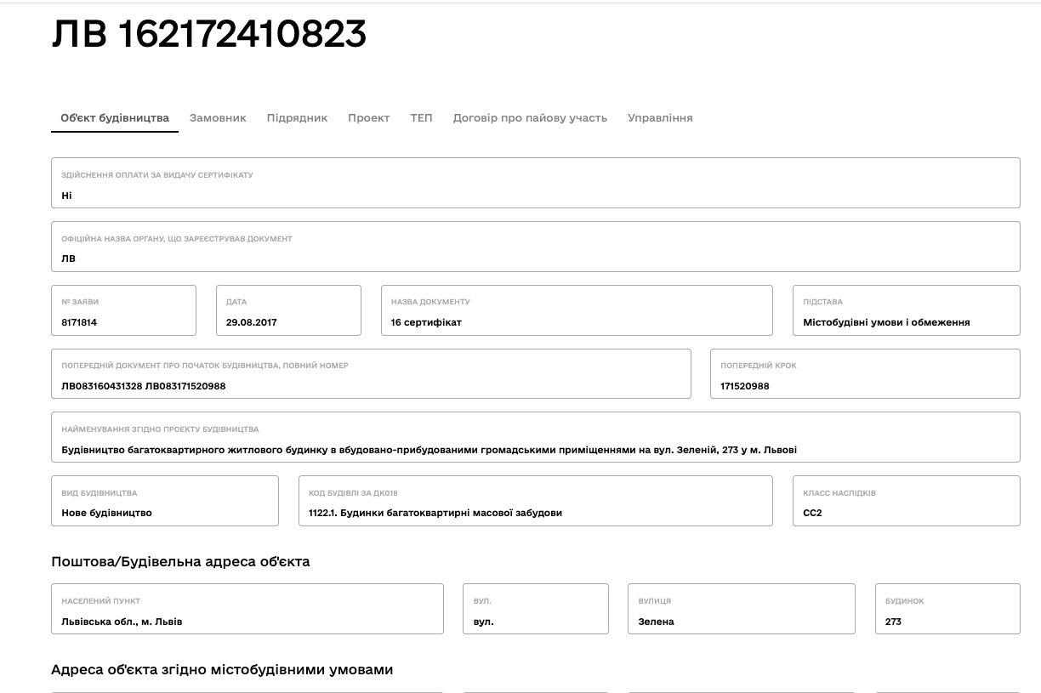The image size is (1041, 693).
Task: Click the Поштова/Будівельна адреса об'єкта heading
Action: (x=180, y=561)
